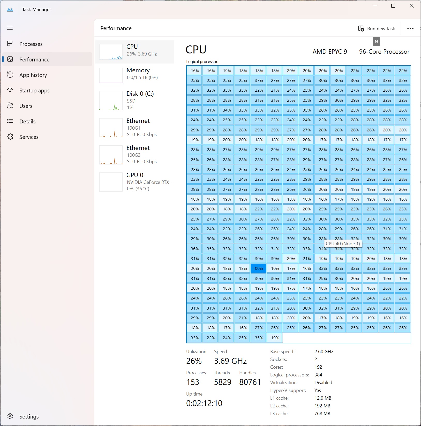This screenshot has height=426, width=421.
Task: Click the Details list icon
Action: coord(10,121)
